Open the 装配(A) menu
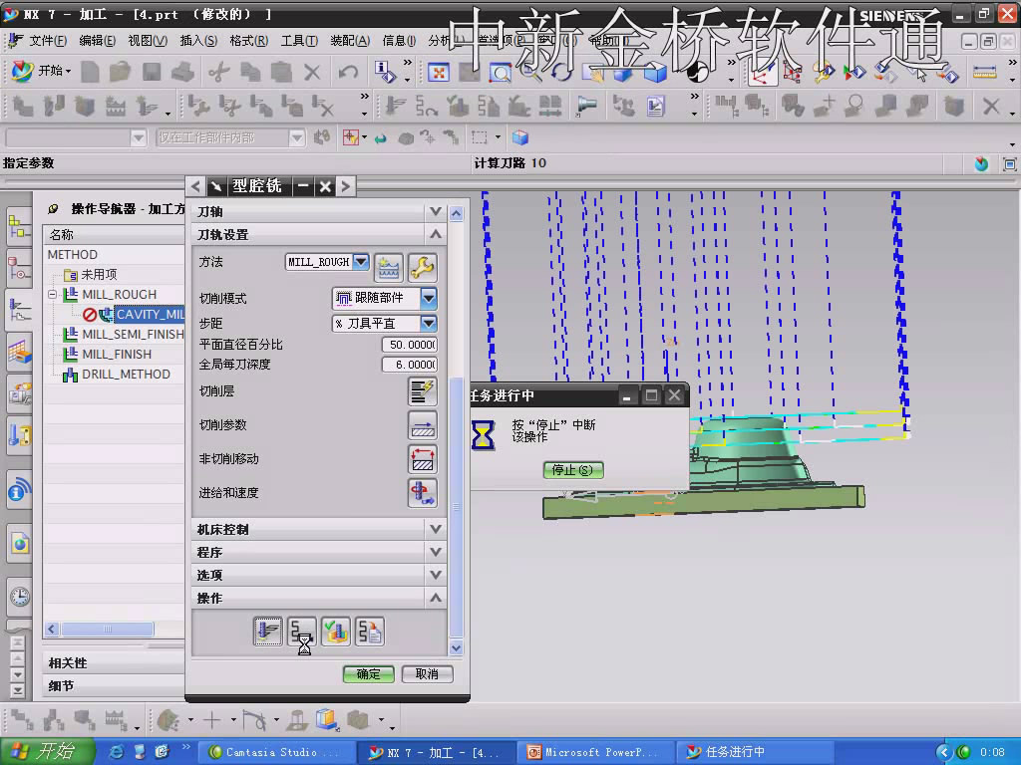 click(x=350, y=41)
